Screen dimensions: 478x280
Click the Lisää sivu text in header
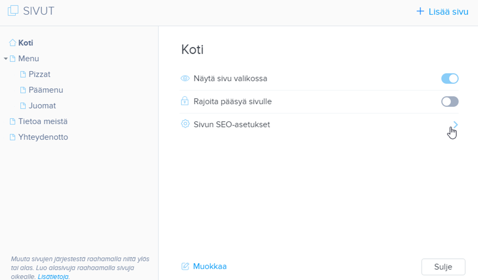point(448,12)
